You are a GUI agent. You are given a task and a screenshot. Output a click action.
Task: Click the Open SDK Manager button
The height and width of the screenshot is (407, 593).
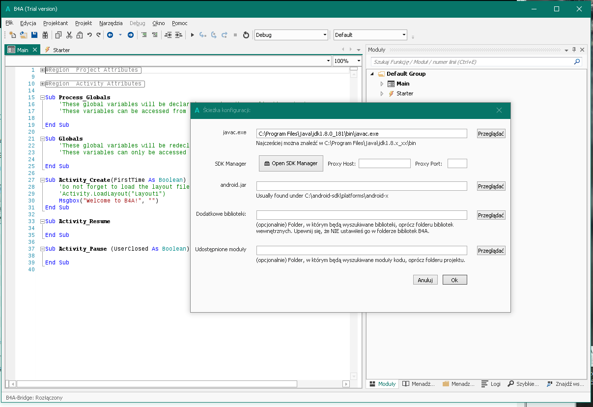[291, 163]
